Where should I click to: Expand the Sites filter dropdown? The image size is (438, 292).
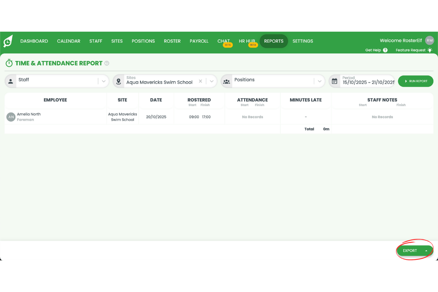tap(211, 81)
